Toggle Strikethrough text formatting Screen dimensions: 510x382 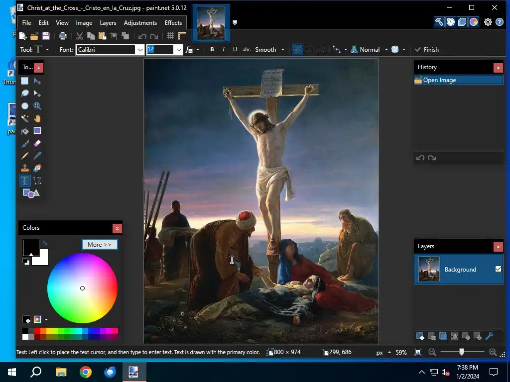247,50
